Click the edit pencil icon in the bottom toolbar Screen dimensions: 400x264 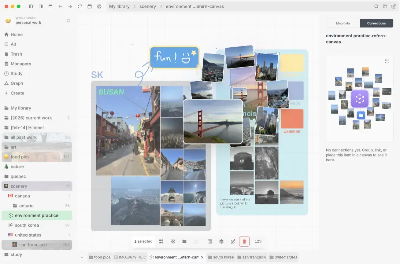click(233, 241)
